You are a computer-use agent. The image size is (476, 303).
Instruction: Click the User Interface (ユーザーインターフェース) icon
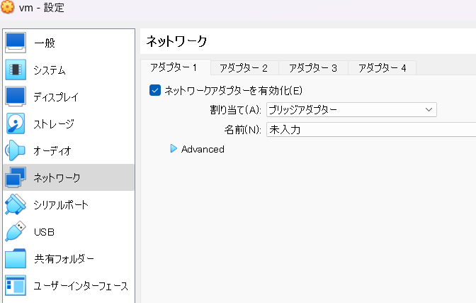click(15, 285)
